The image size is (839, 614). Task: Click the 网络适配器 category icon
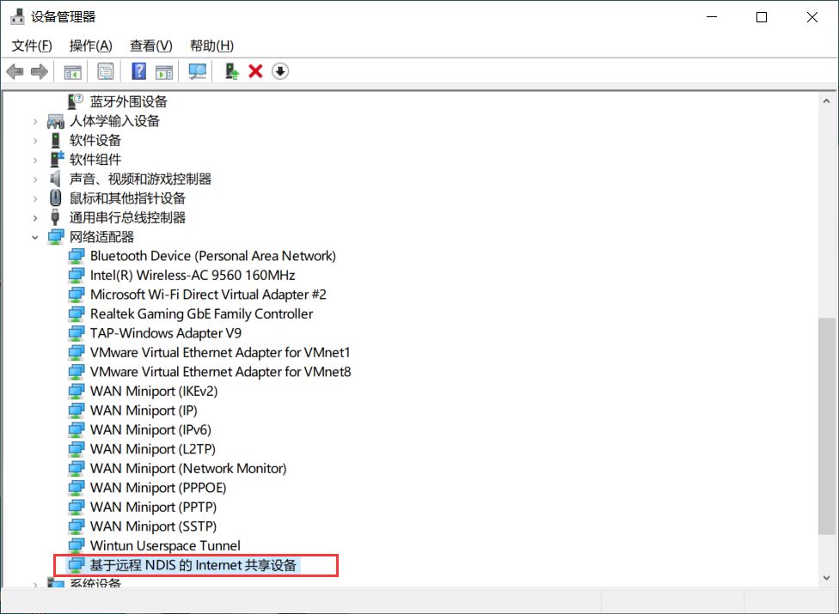(x=56, y=237)
